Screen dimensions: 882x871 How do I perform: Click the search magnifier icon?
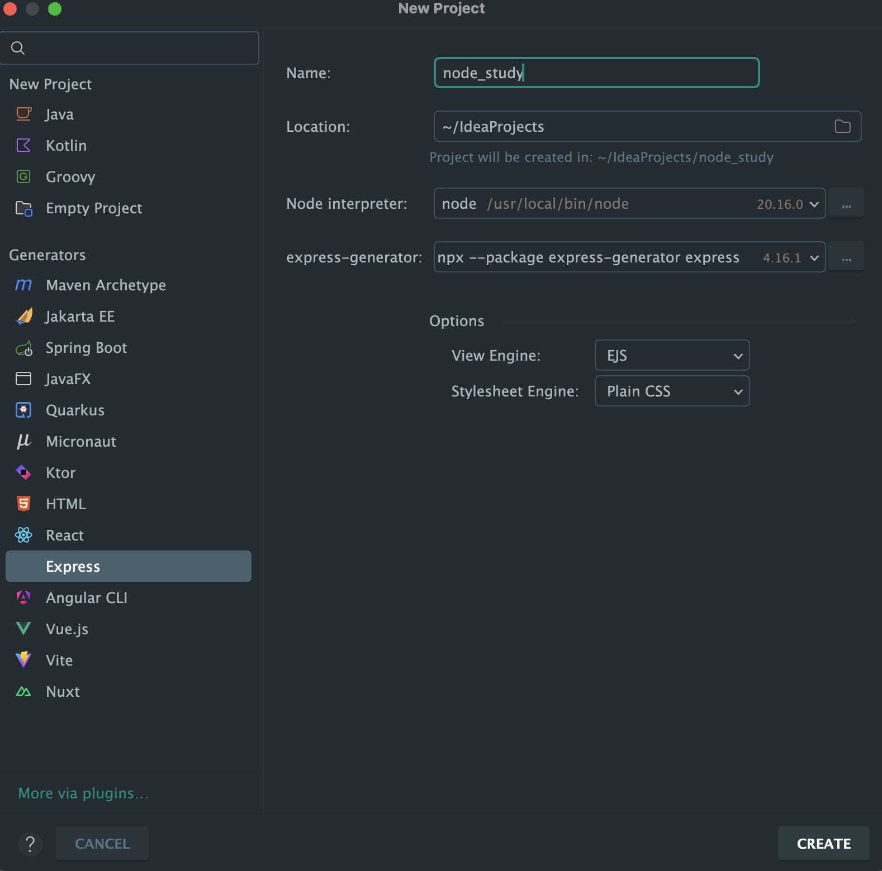pos(18,48)
